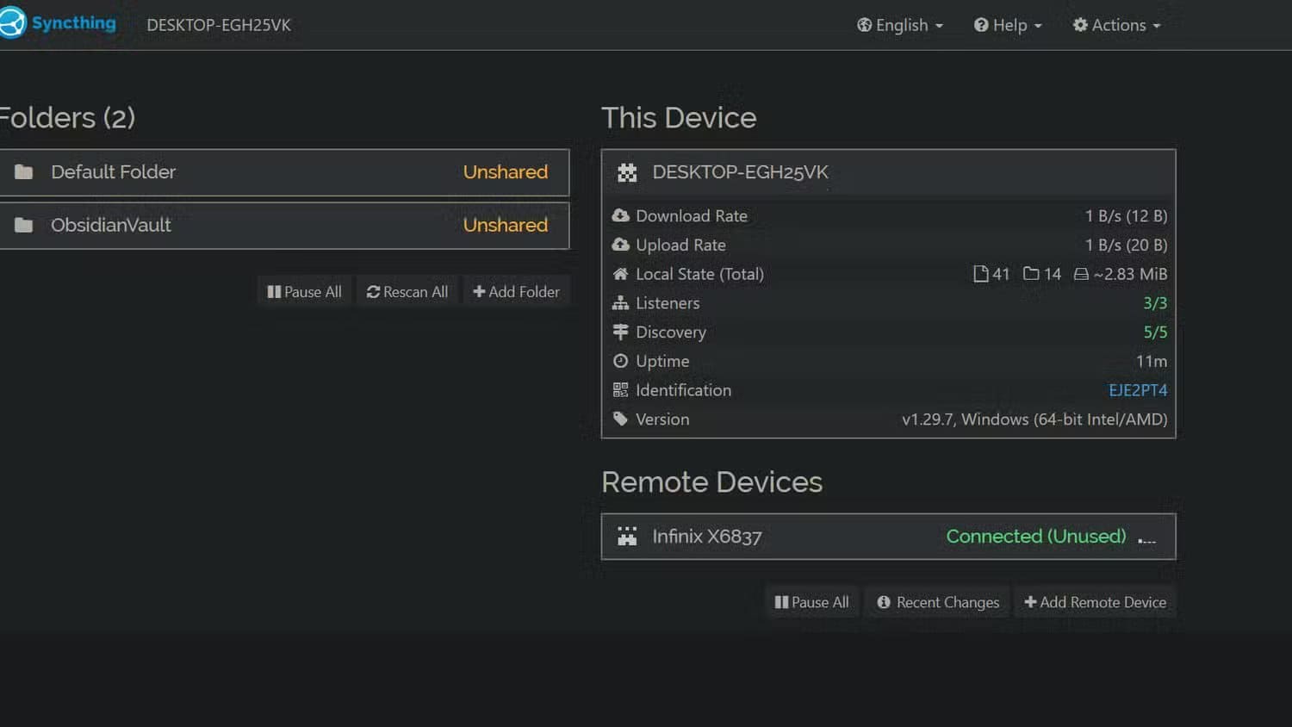1292x727 pixels.
Task: Click the disk size icon beside ~2.83 MiB
Action: 1081,274
